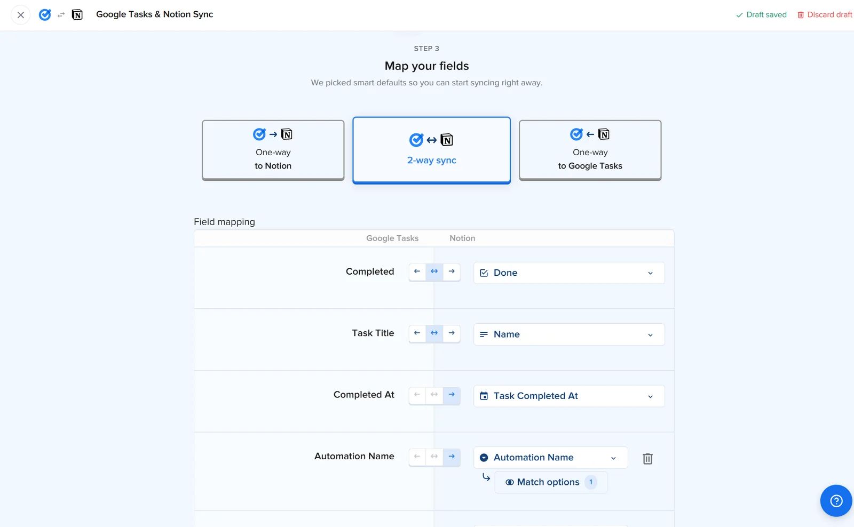Click the Notion icon in header
854x527 pixels.
pyautogui.click(x=77, y=15)
